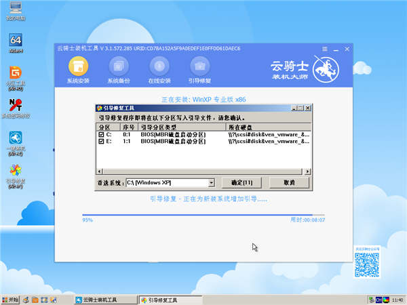Close the 云骑士装机工具 window
This screenshot has height=305, width=407.
tap(347, 49)
